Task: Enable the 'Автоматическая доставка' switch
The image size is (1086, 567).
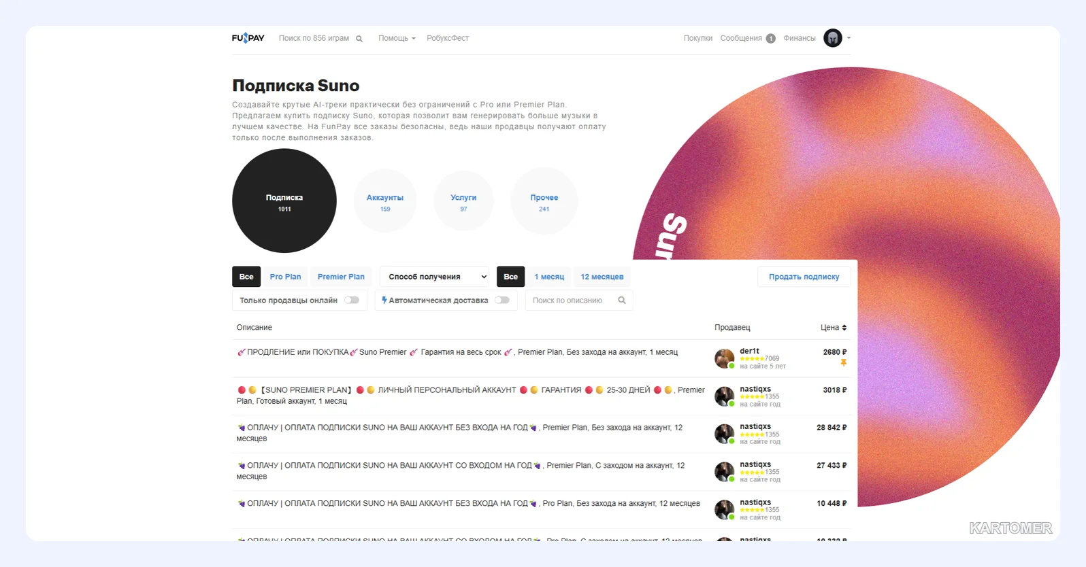Action: 502,300
